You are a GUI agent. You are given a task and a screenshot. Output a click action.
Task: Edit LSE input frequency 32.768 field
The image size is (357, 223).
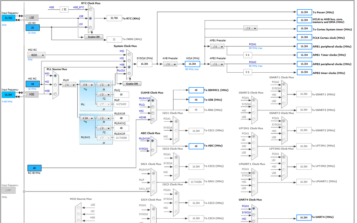(9, 18)
